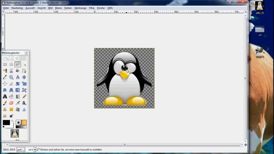Select the Clone stamp tool

coord(5,110)
